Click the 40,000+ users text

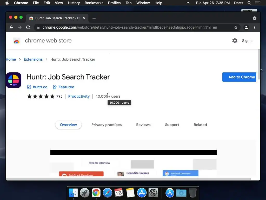(108, 96)
